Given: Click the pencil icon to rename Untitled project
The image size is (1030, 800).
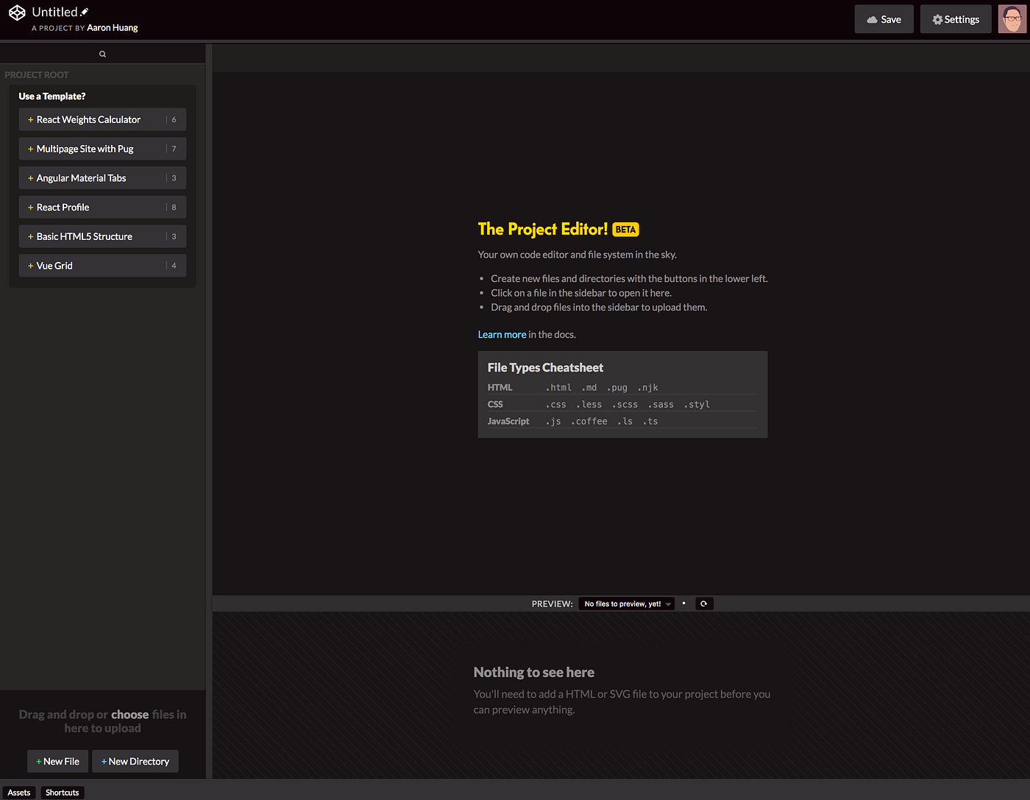Looking at the screenshot, I should click(x=83, y=11).
